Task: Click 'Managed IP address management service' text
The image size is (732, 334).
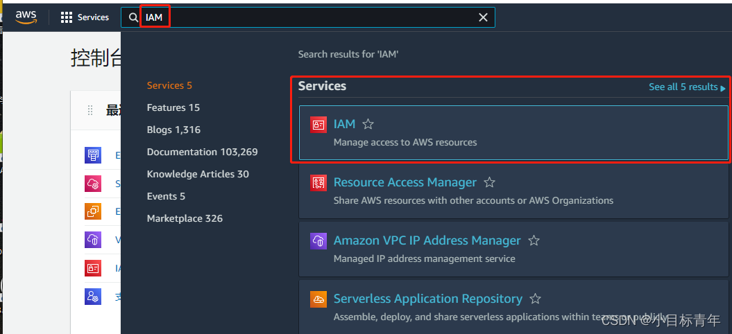Action: (x=425, y=258)
